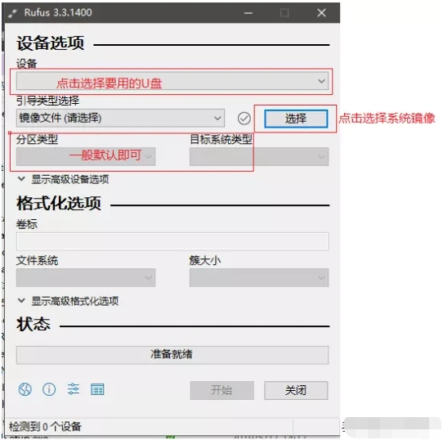443x440 pixels.
Task: Click the 检测到 0 个设备 status text
Action: [x=45, y=426]
